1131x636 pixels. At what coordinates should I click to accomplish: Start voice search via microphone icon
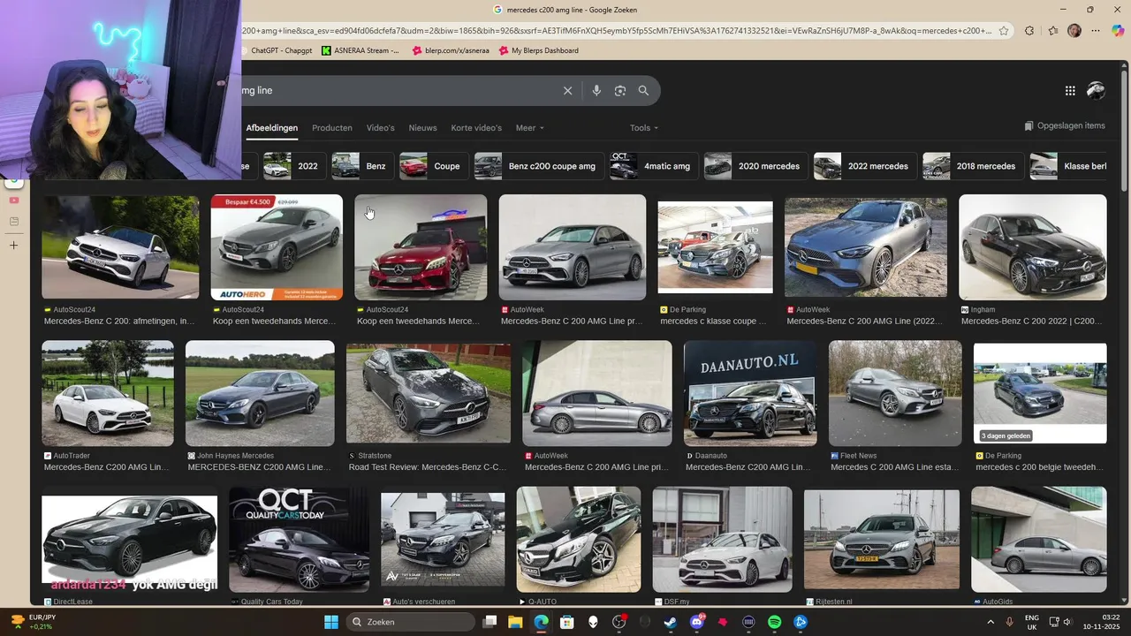coord(596,90)
